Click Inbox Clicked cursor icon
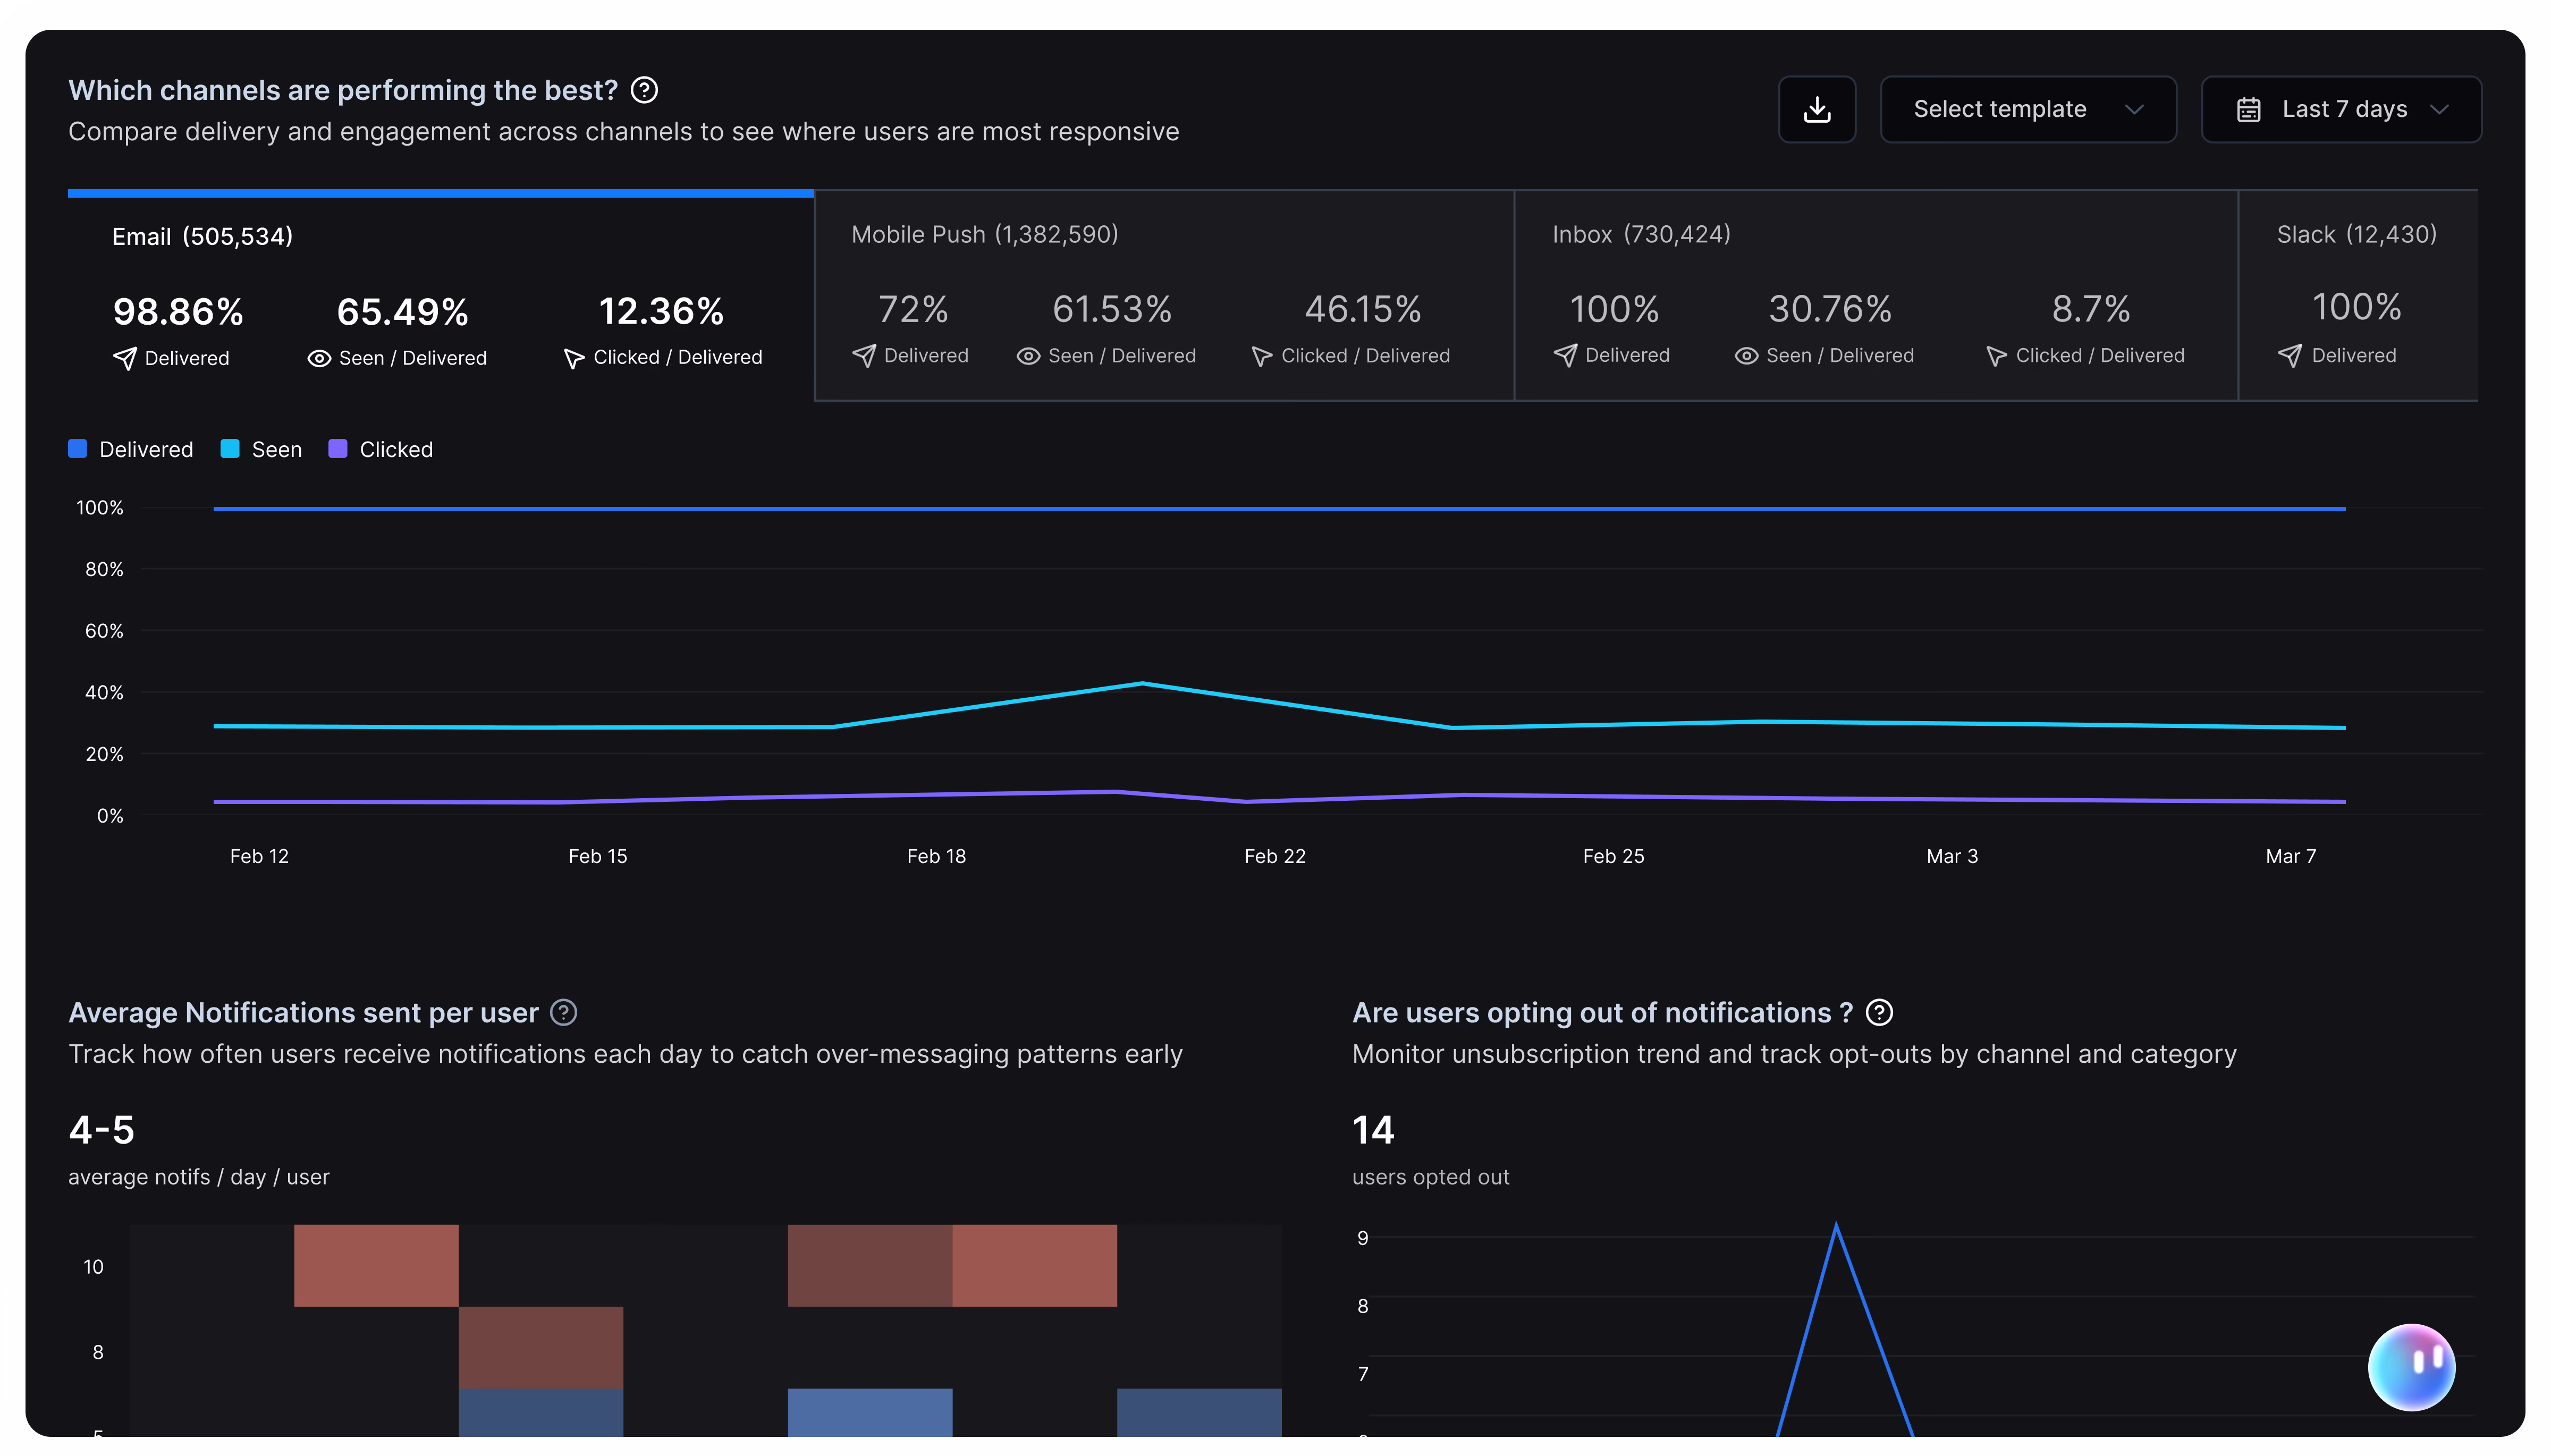 1996,356
